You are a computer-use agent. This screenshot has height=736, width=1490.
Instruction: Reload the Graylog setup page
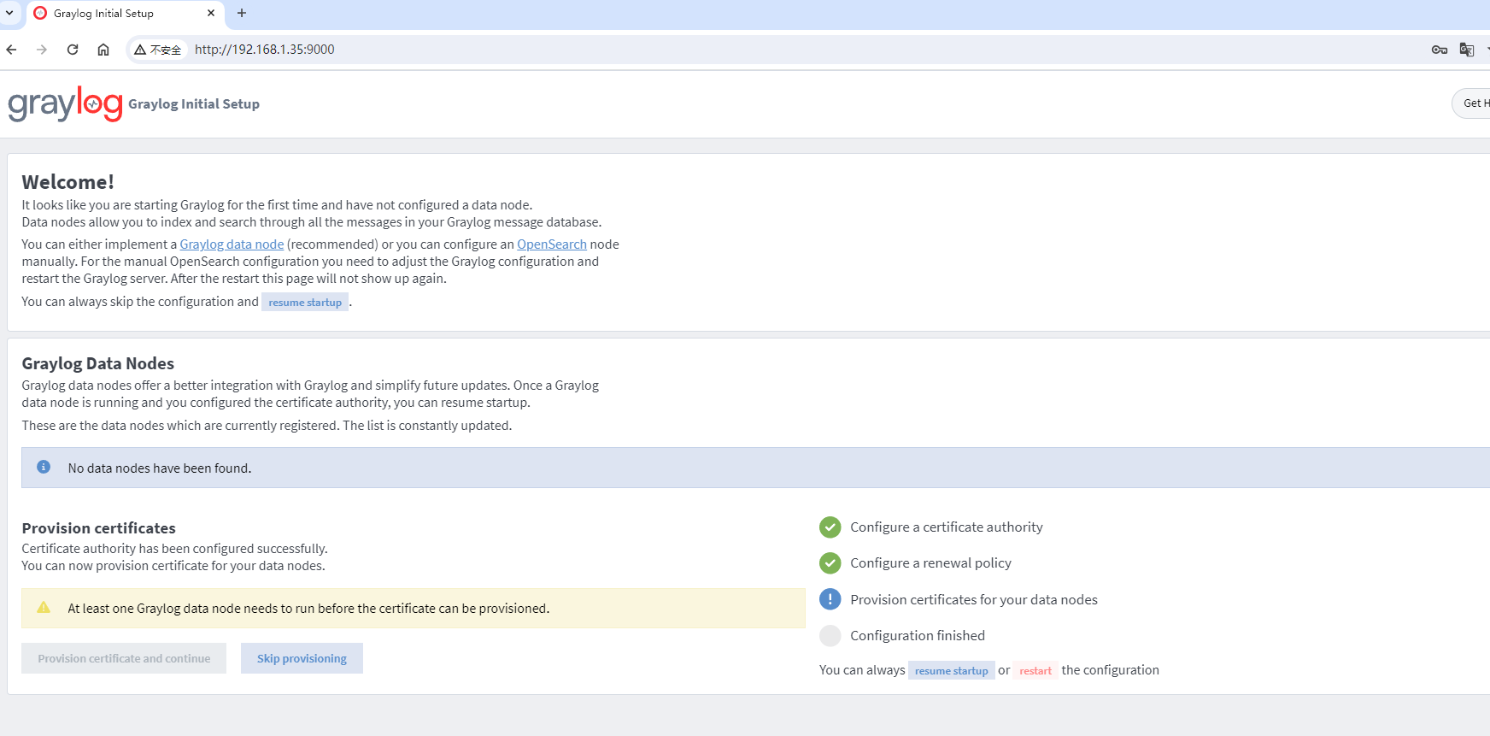coord(73,50)
